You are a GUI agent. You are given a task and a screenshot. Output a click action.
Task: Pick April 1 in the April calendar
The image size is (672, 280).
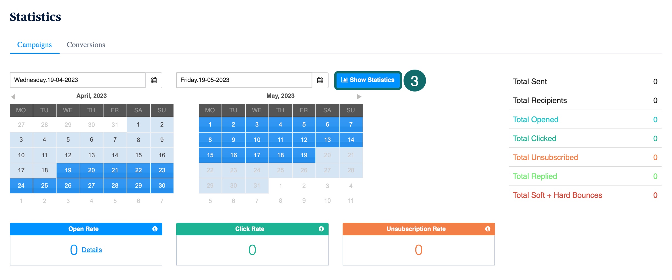[138, 125]
